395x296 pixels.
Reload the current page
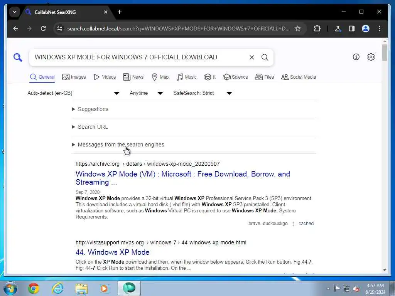coord(43,29)
